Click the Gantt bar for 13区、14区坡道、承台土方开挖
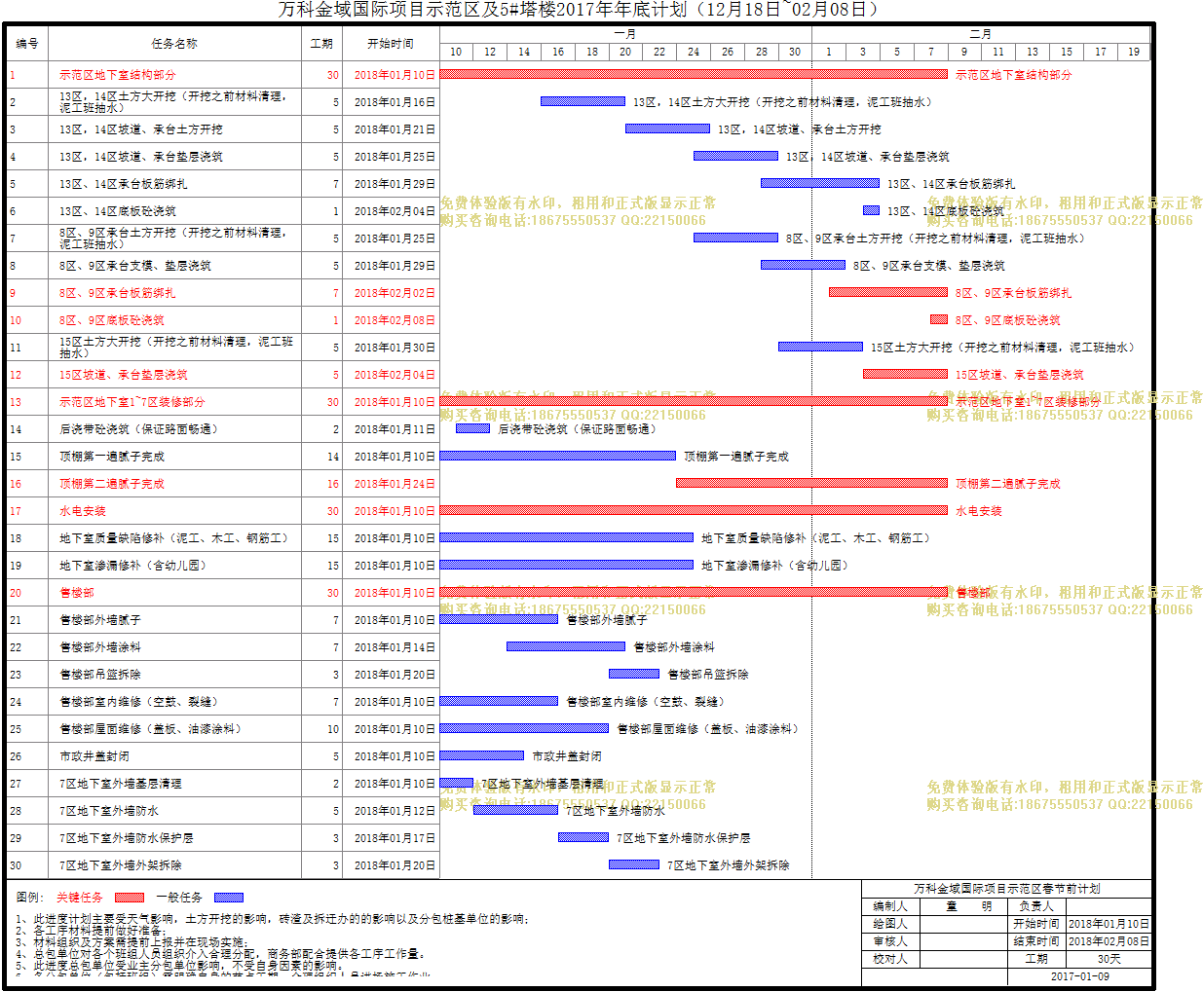 tap(667, 129)
